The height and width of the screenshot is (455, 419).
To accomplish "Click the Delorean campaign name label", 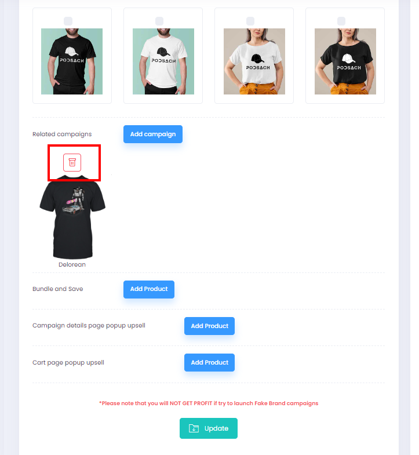I will tap(72, 264).
